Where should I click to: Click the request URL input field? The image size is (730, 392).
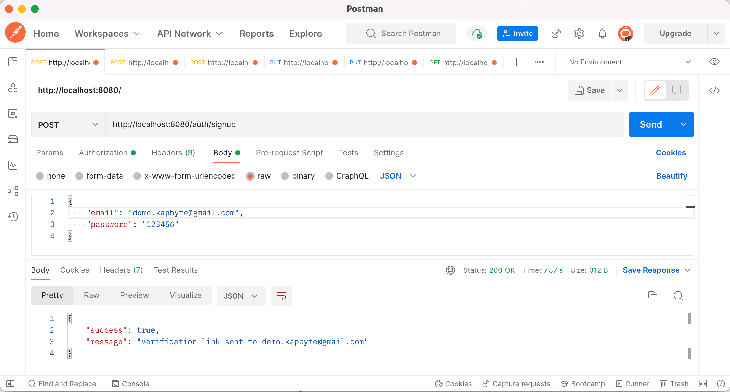364,124
